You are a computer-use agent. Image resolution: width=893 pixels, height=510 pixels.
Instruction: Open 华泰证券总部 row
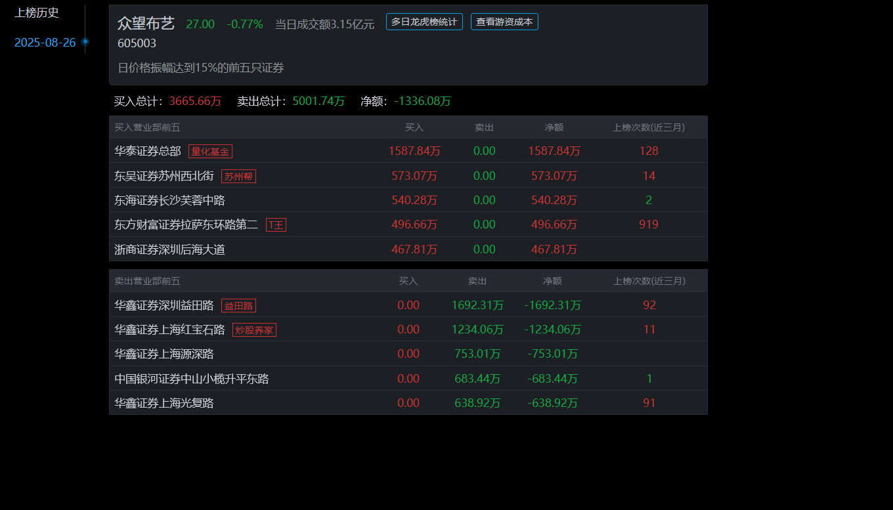[x=408, y=151]
